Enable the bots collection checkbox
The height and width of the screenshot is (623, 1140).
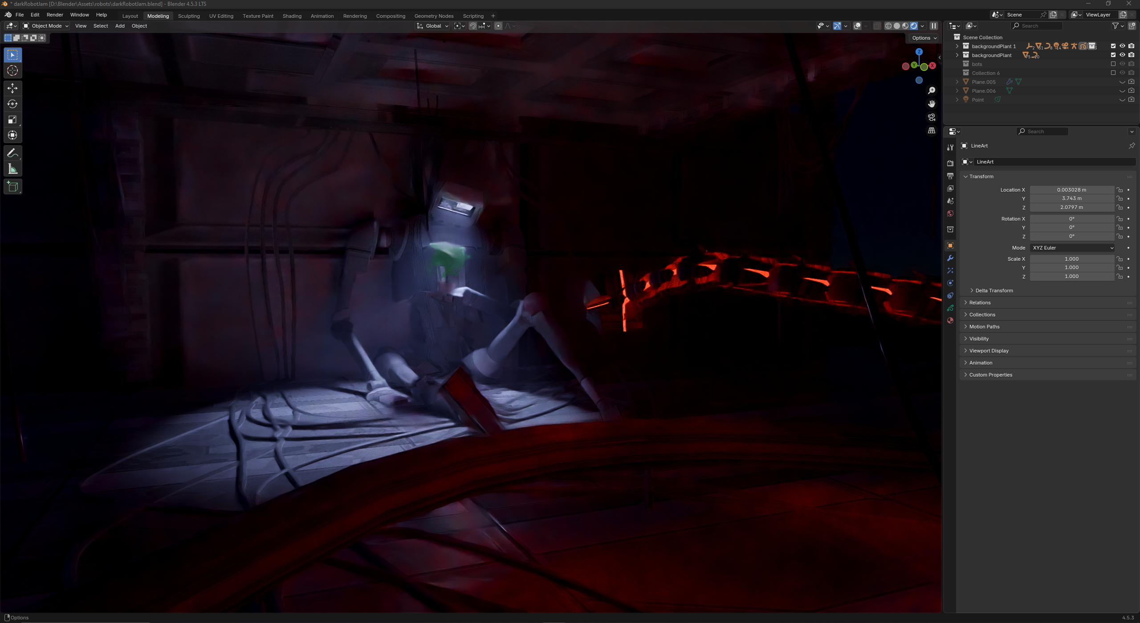click(x=1113, y=64)
